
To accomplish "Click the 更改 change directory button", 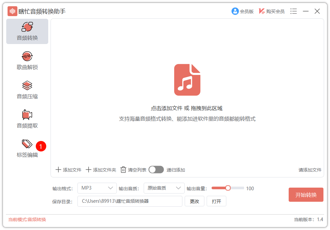I will pyautogui.click(x=195, y=201).
